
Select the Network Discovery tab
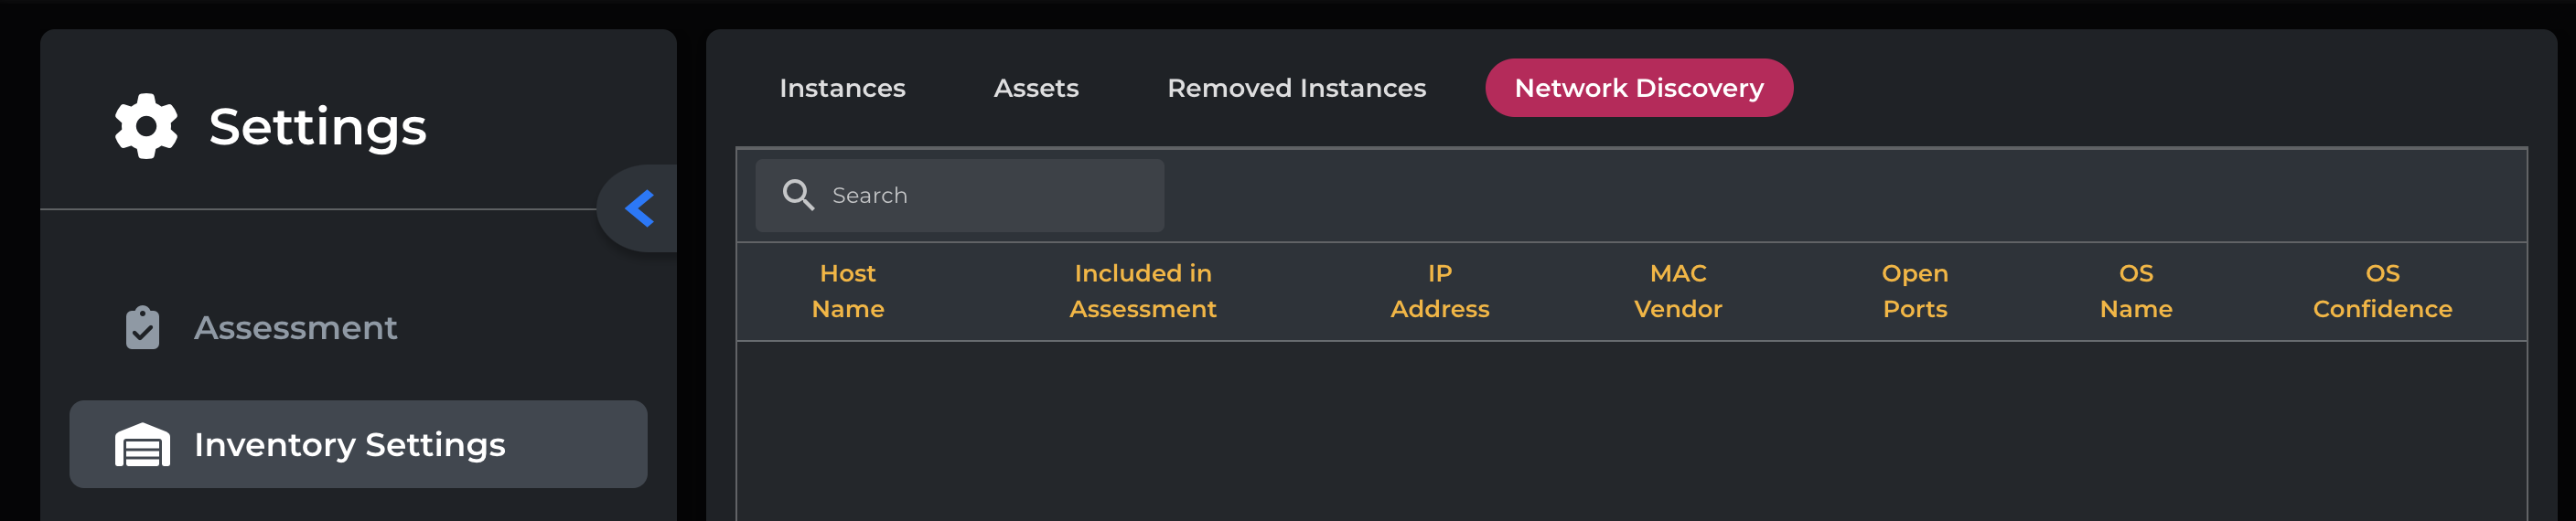point(1638,88)
